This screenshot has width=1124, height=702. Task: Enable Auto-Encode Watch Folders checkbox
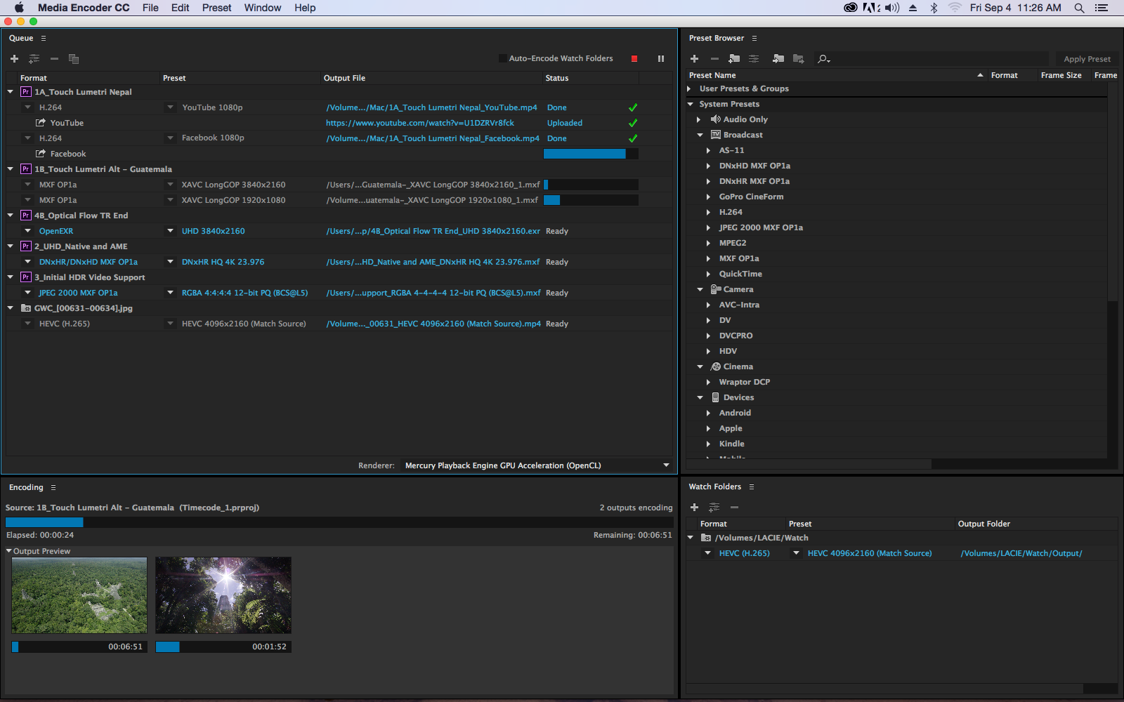click(x=502, y=58)
